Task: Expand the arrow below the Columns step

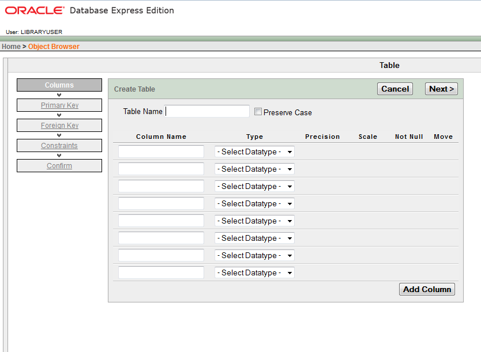Action: click(59, 94)
